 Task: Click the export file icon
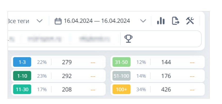tap(176, 21)
